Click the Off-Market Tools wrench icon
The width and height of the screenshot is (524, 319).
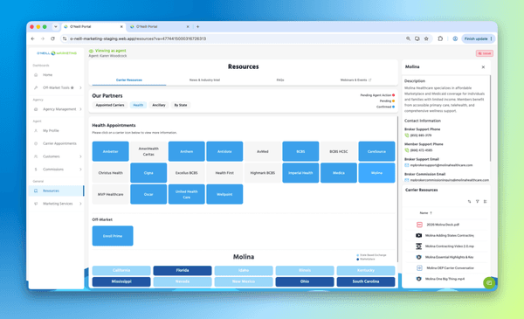pos(36,87)
